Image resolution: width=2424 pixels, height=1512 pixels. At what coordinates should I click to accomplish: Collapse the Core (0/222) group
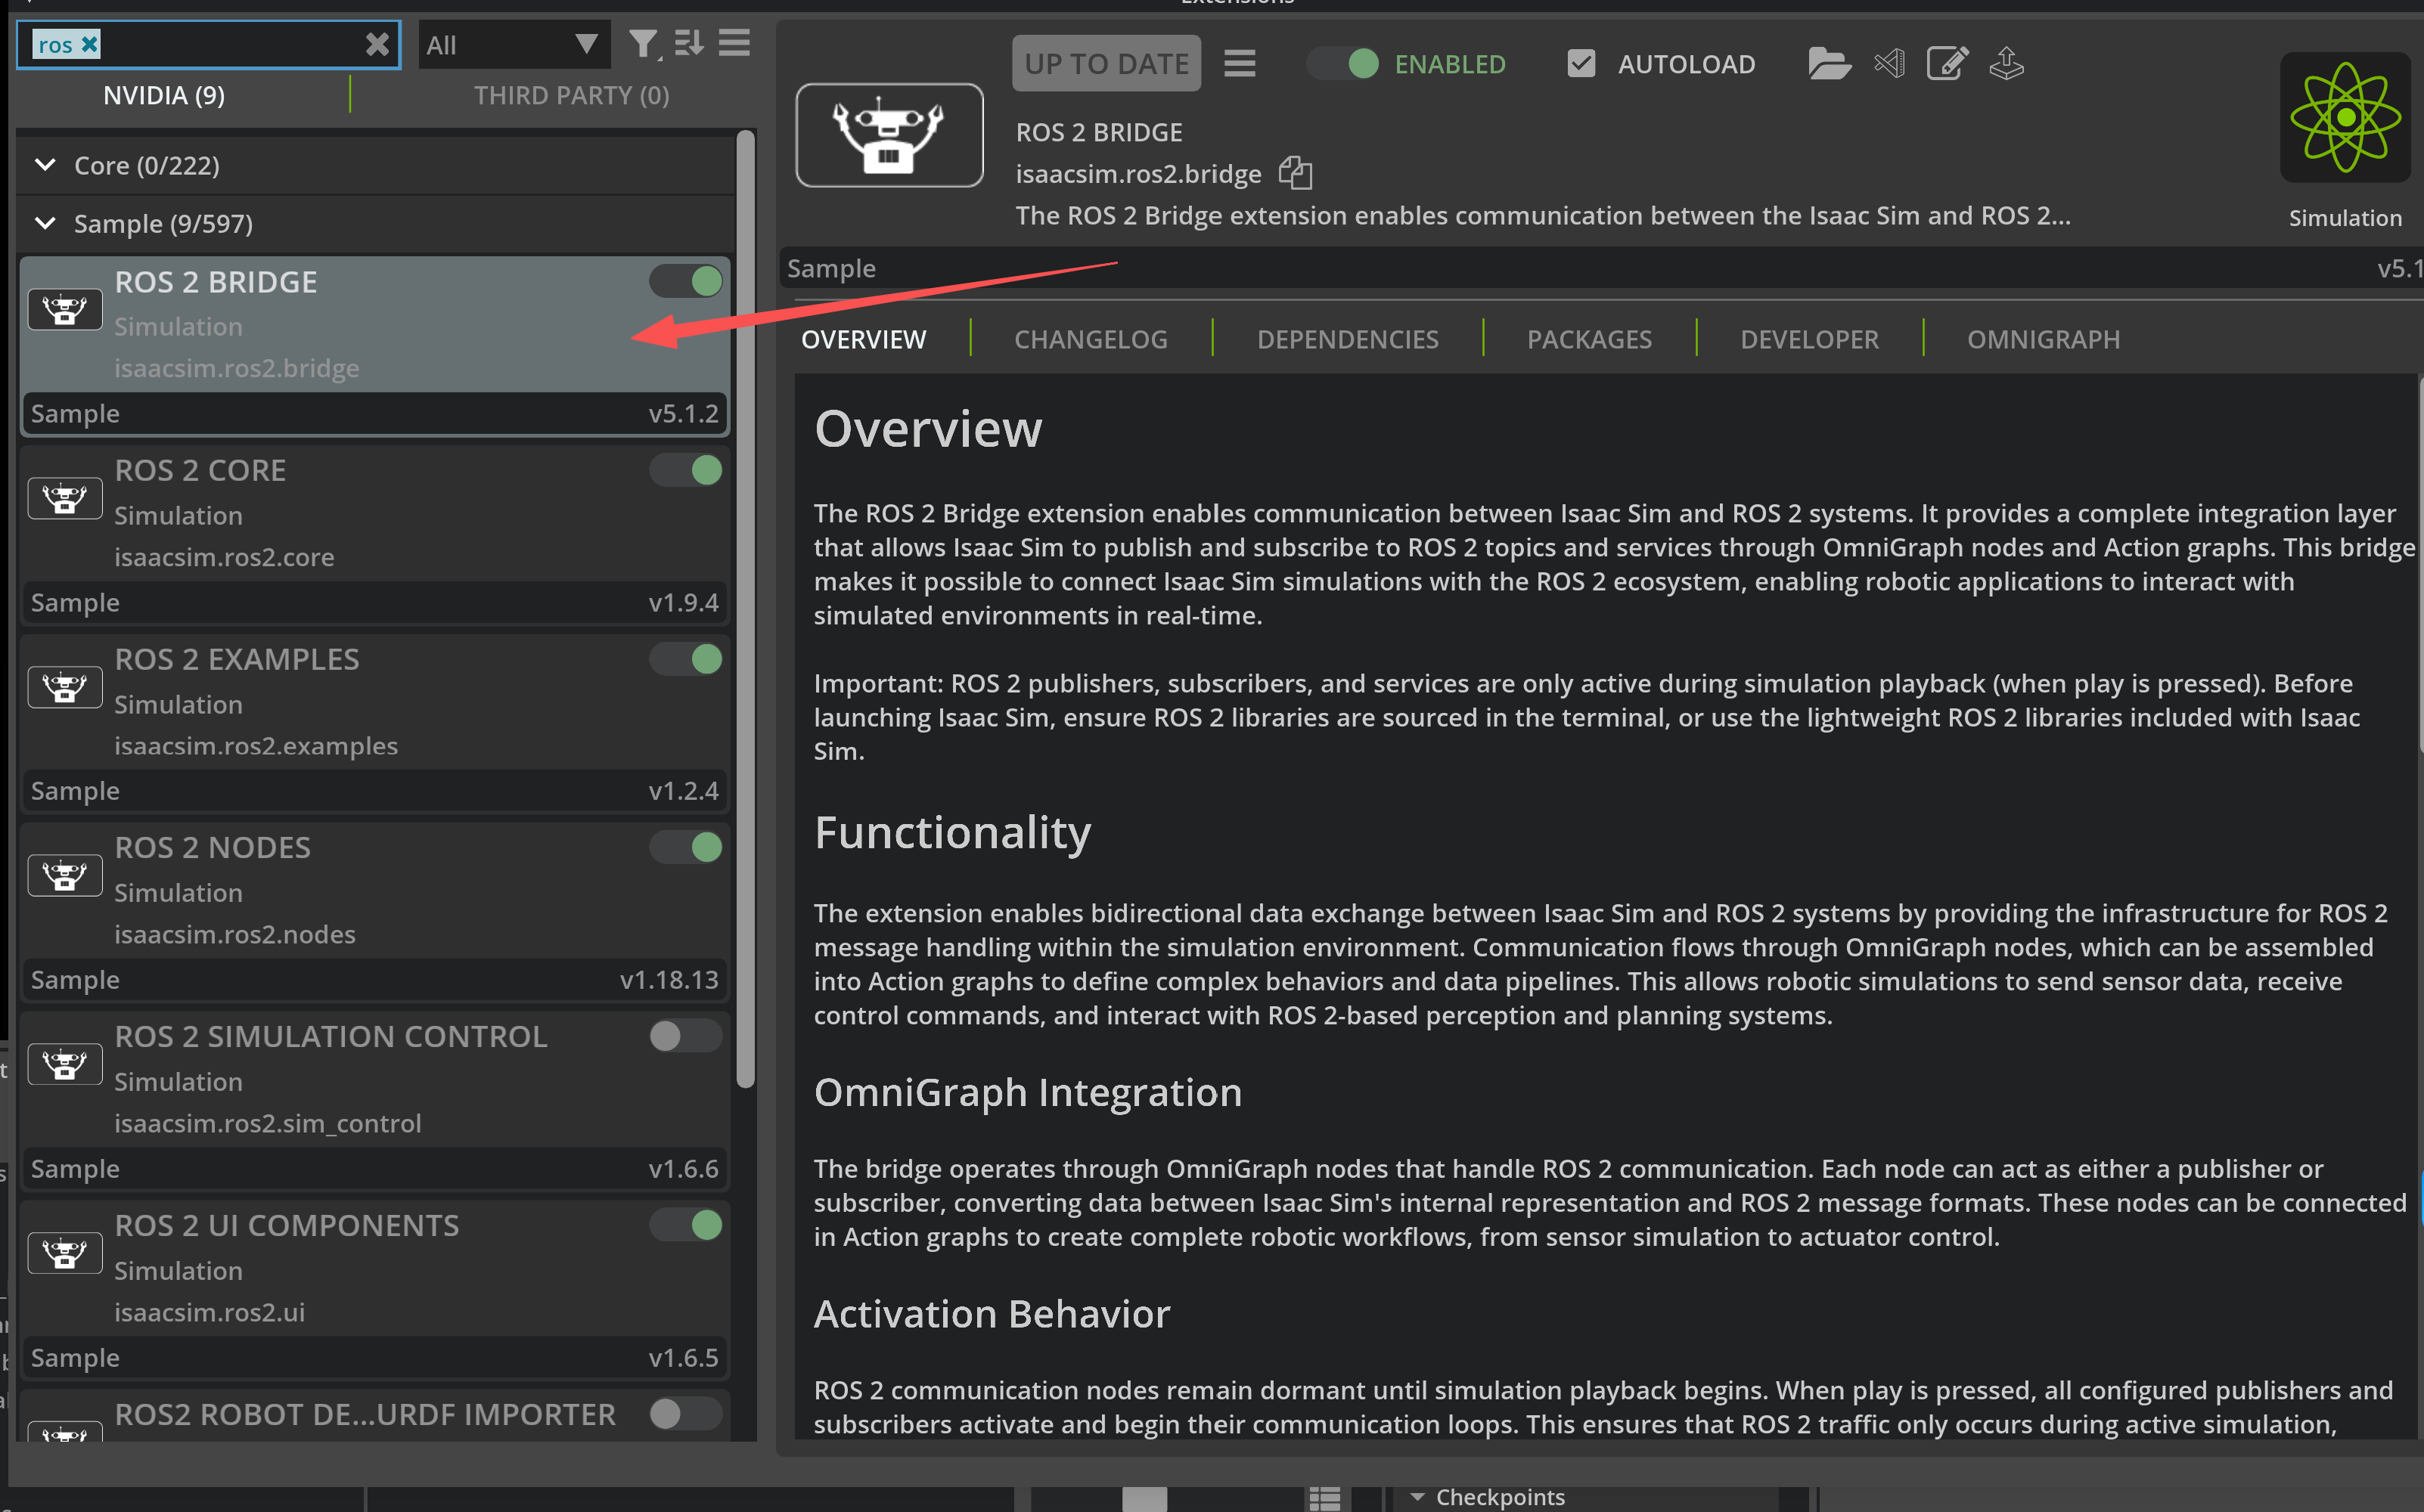(45, 165)
